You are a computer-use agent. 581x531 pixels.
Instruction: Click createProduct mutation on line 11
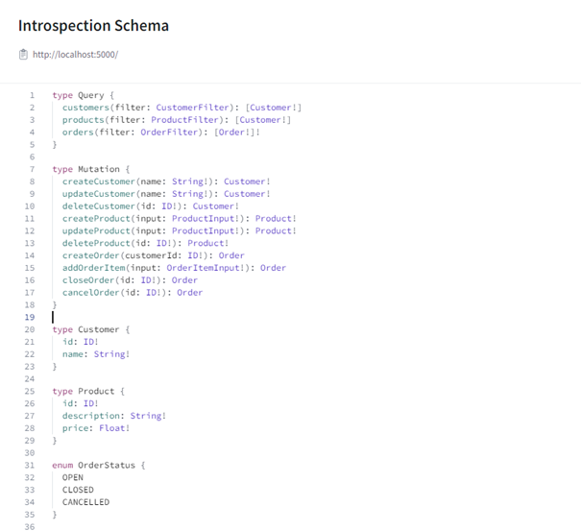pos(96,219)
